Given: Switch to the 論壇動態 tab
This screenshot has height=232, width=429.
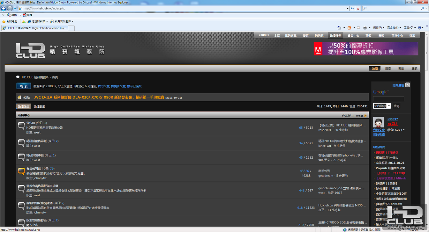Looking at the screenshot, I should (x=40, y=106).
